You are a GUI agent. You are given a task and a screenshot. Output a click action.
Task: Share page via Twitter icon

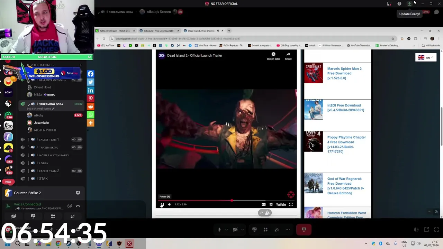91,82
